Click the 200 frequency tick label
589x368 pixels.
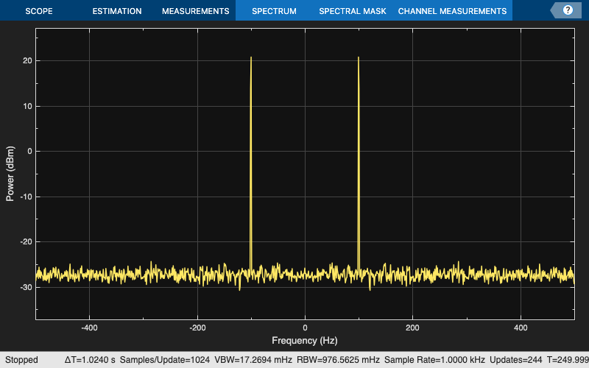[x=412, y=328]
